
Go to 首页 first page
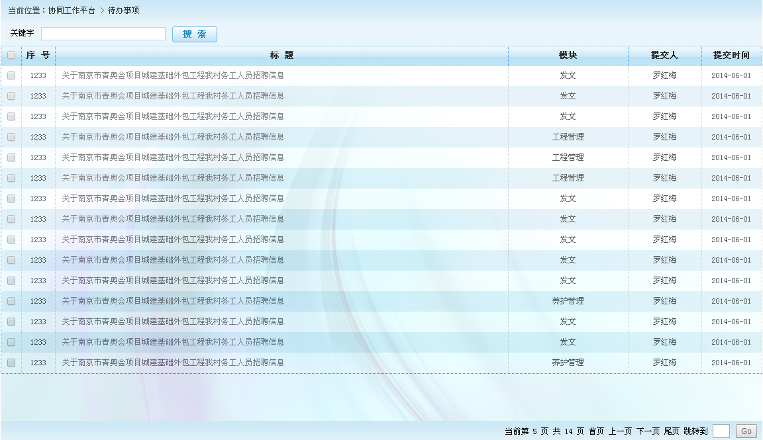pyautogui.click(x=596, y=431)
